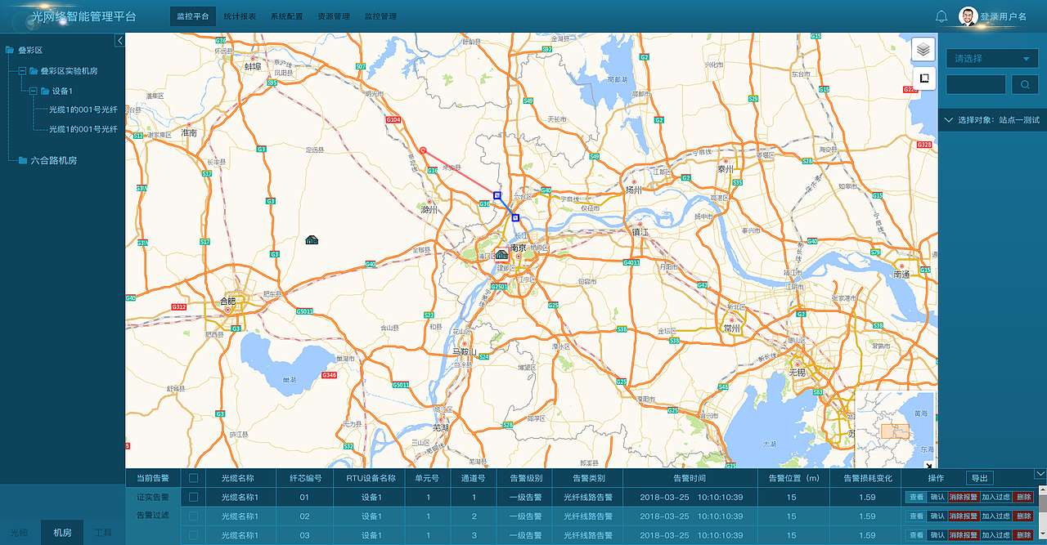The image size is (1047, 545).
Task: Open the 系统配置 menu
Action: pyautogui.click(x=286, y=16)
